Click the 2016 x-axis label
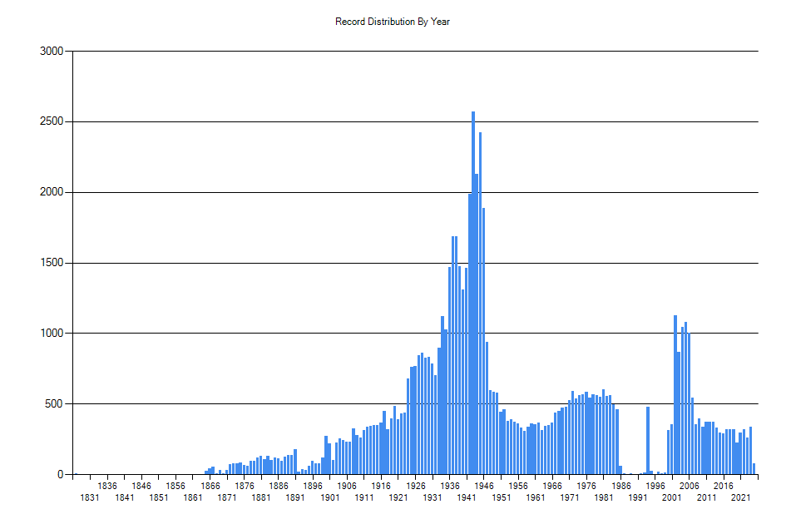 click(x=724, y=486)
